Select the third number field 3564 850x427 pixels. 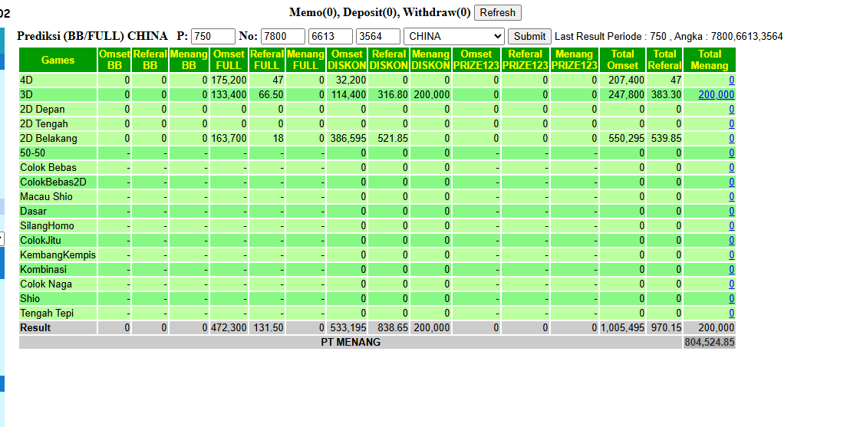coord(378,36)
